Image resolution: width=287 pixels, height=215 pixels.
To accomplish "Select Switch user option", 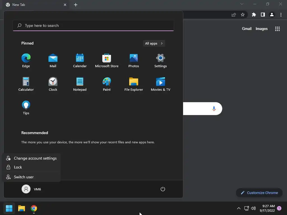I will (31, 177).
